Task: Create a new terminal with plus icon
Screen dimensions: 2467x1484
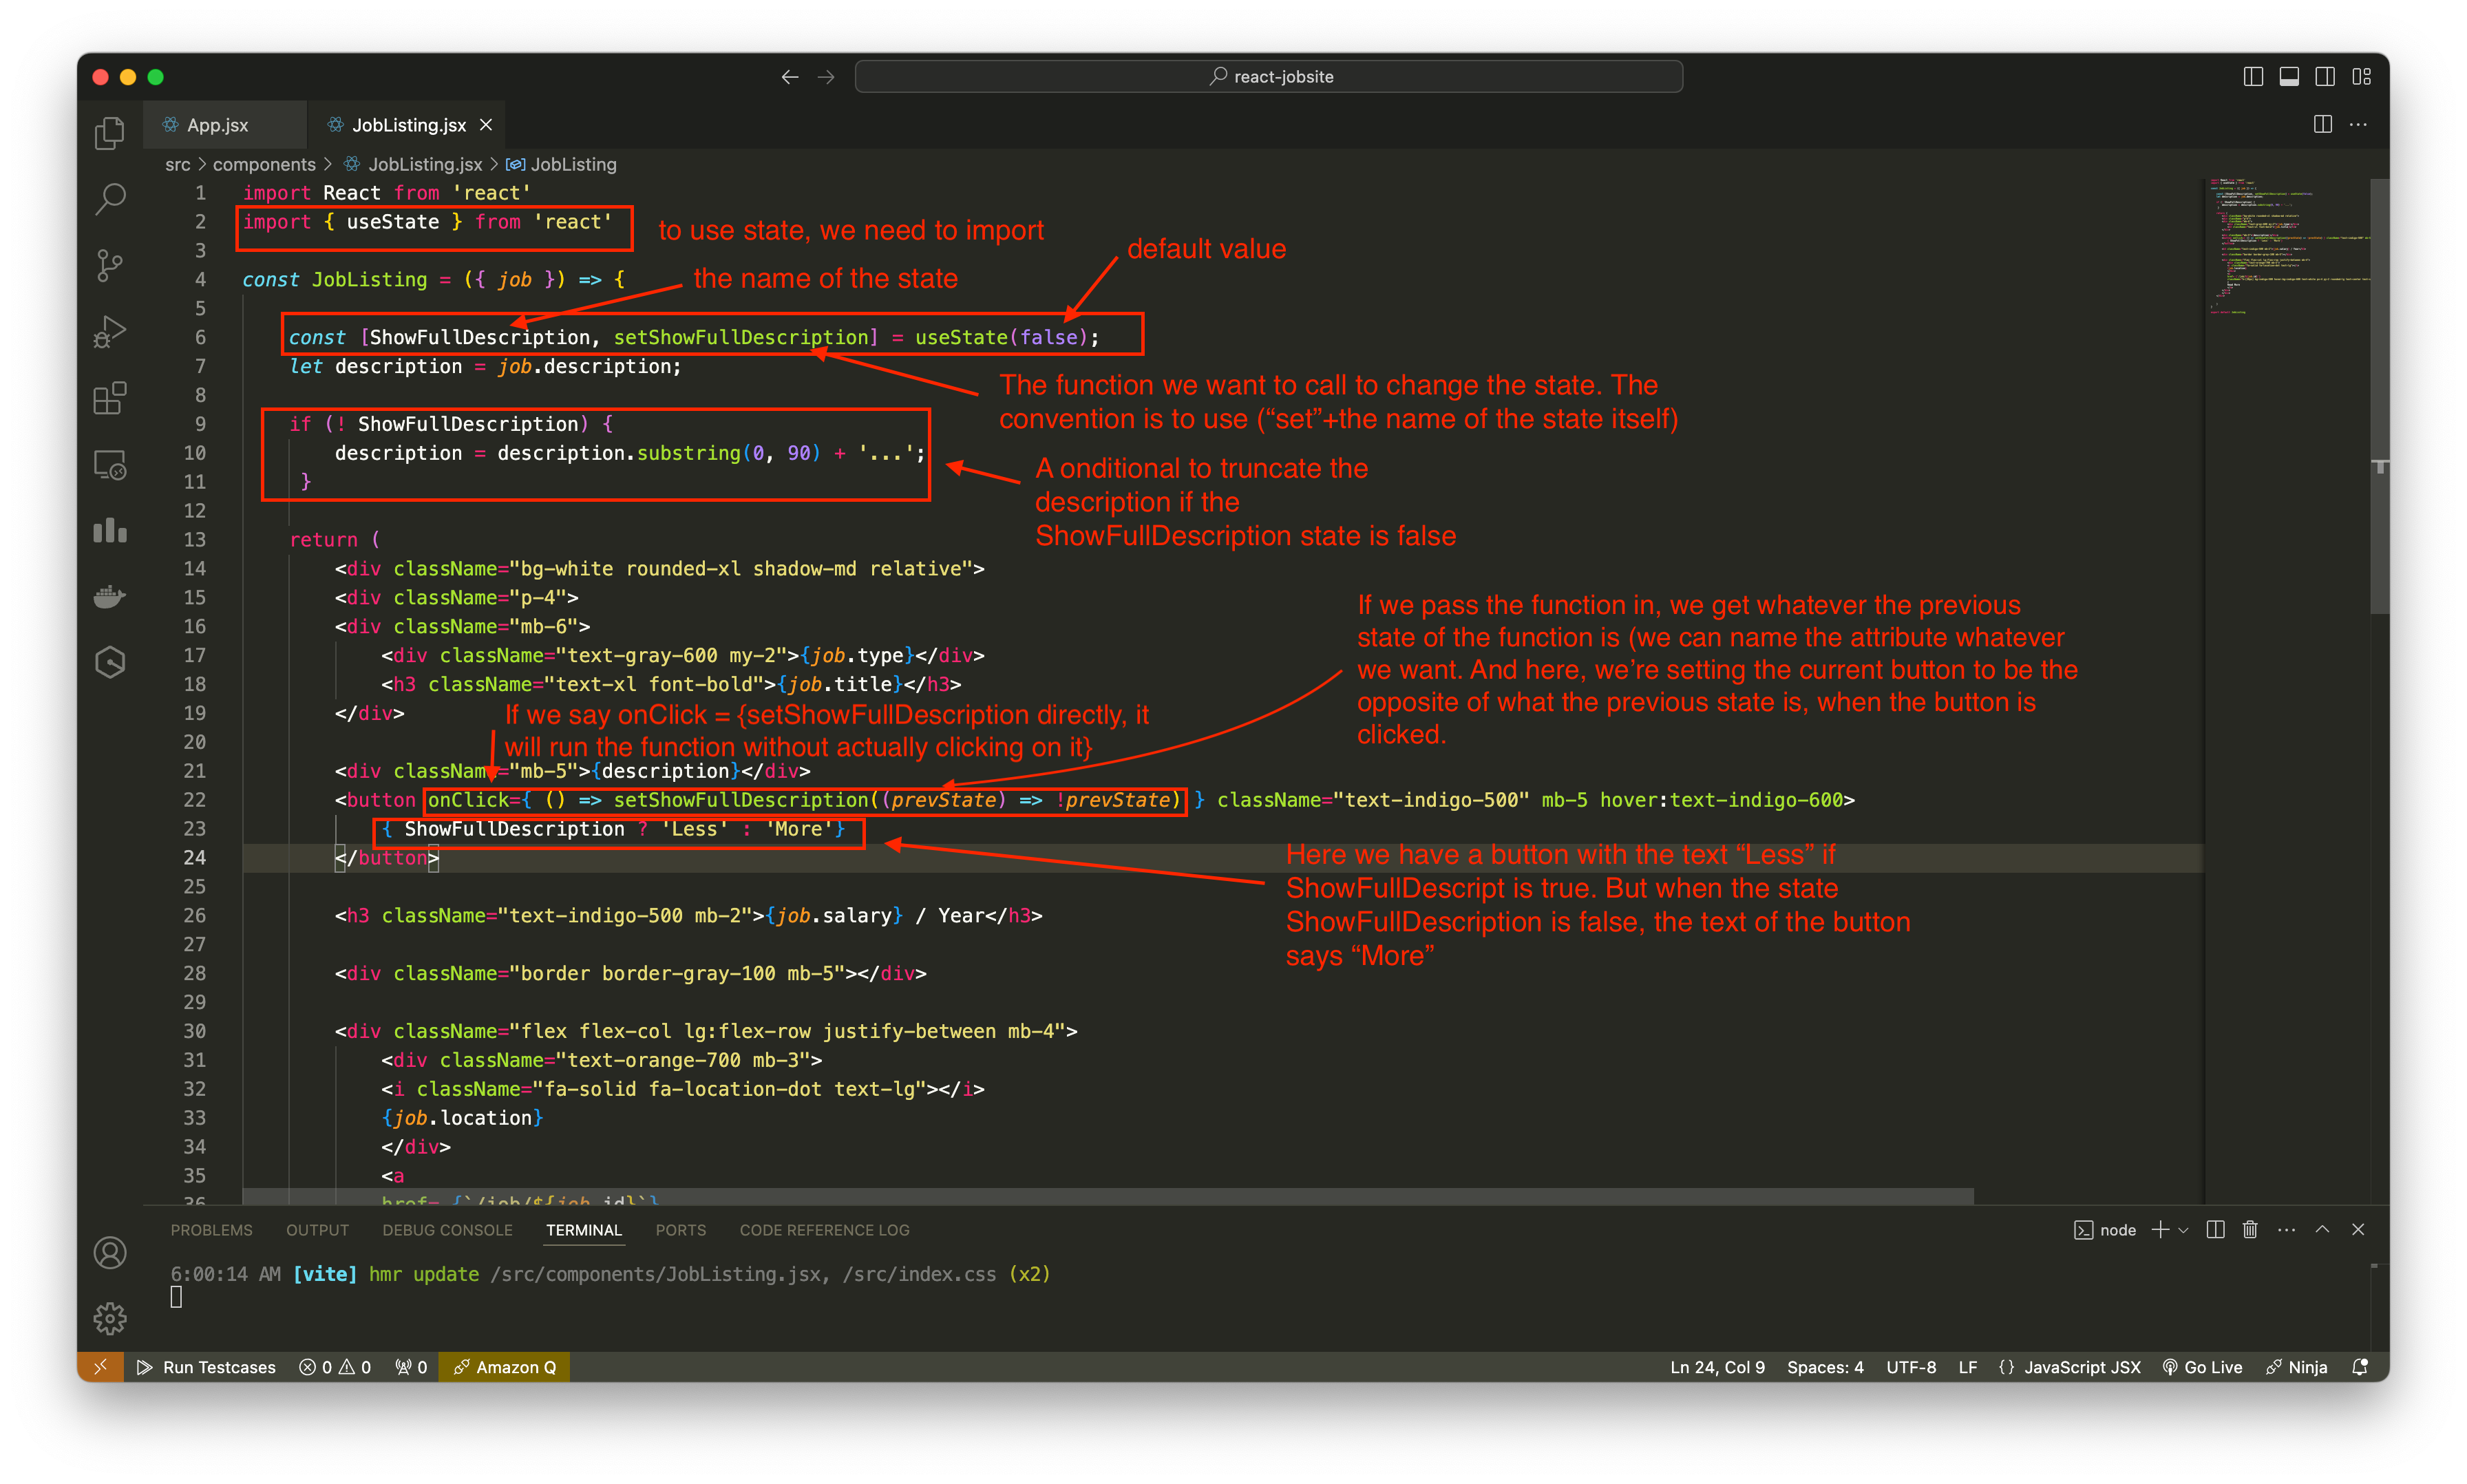Action: pyautogui.click(x=2160, y=1230)
